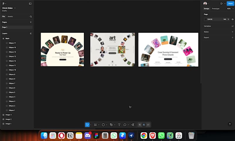Search layers with magnifier icon
The width and height of the screenshot is (235, 141).
[x=31, y=16]
